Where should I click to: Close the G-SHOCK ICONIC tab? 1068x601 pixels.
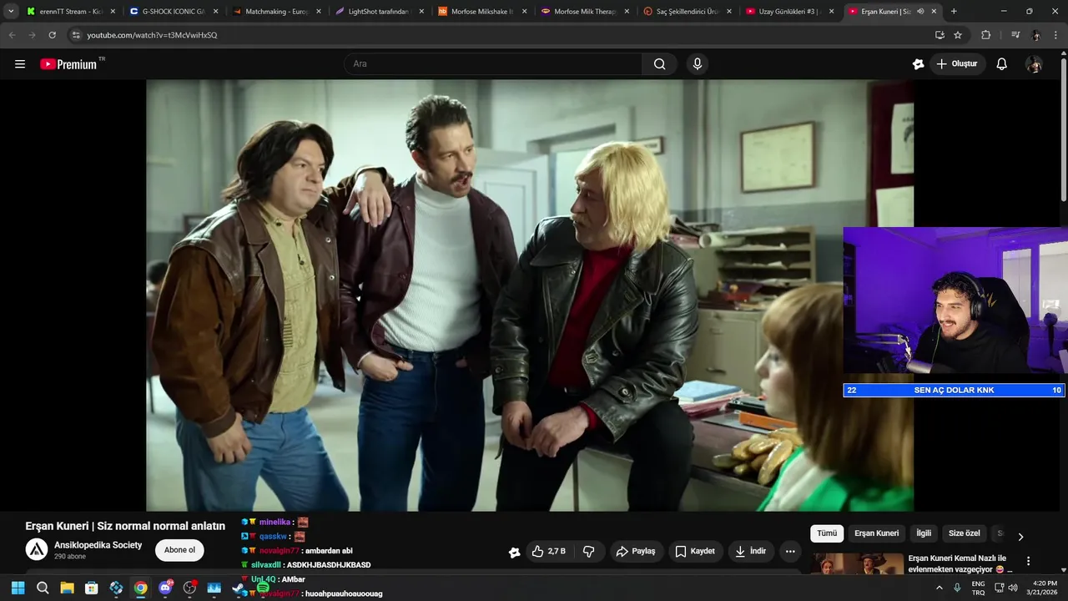click(215, 12)
